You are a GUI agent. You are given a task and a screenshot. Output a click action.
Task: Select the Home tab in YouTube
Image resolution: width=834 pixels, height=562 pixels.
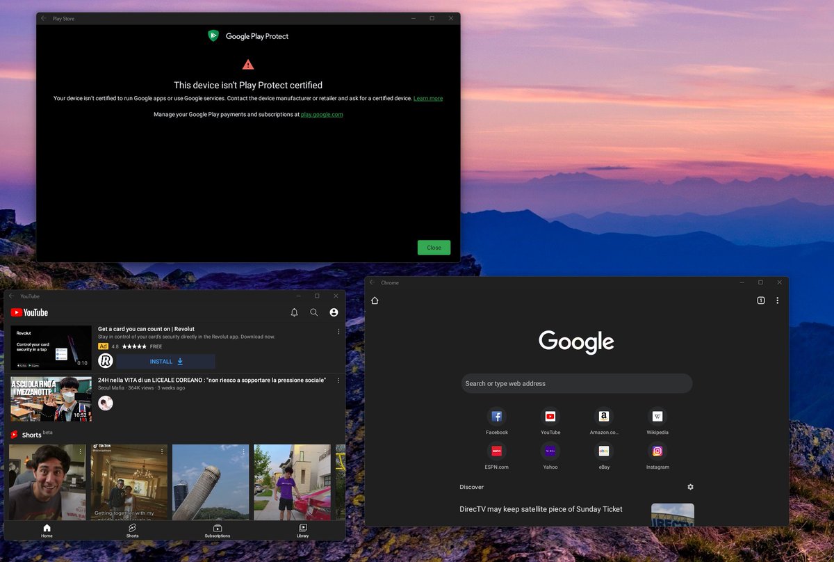pos(47,531)
